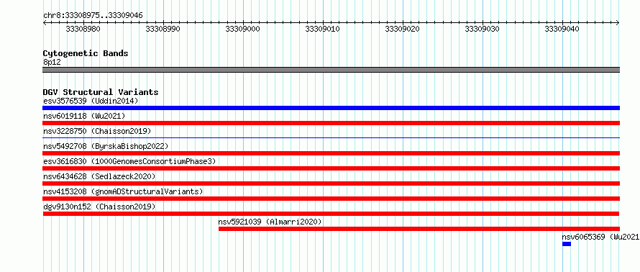Select the red nsv5492708 variant bar
This screenshot has height=272, width=640.
331,153
